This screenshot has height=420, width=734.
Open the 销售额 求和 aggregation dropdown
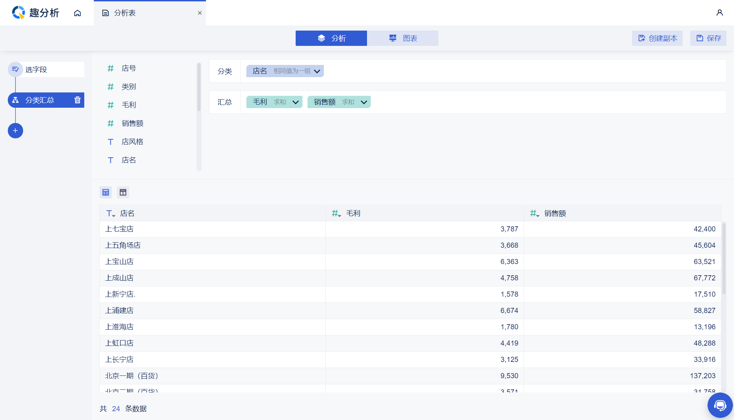364,102
